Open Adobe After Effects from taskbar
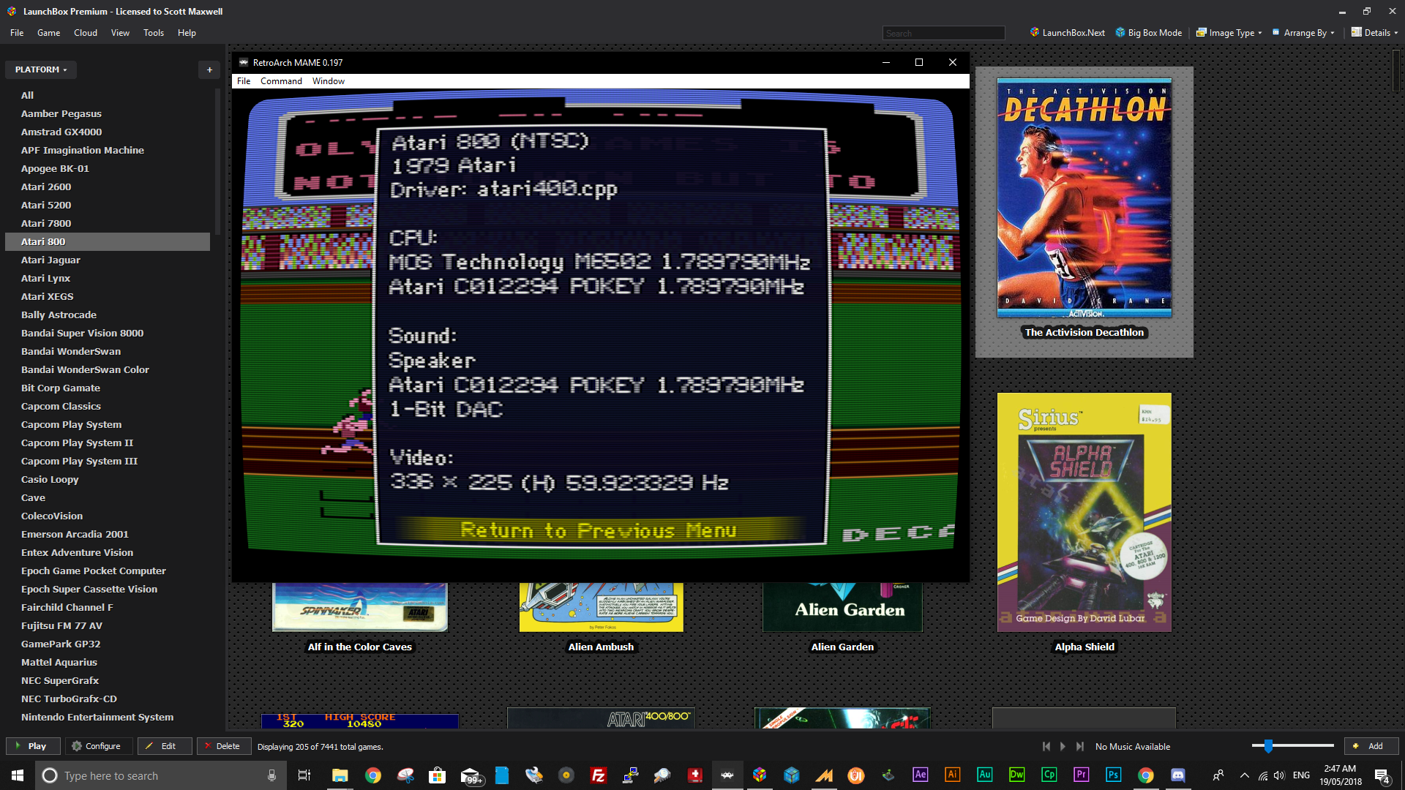The width and height of the screenshot is (1405, 790). coord(921,775)
